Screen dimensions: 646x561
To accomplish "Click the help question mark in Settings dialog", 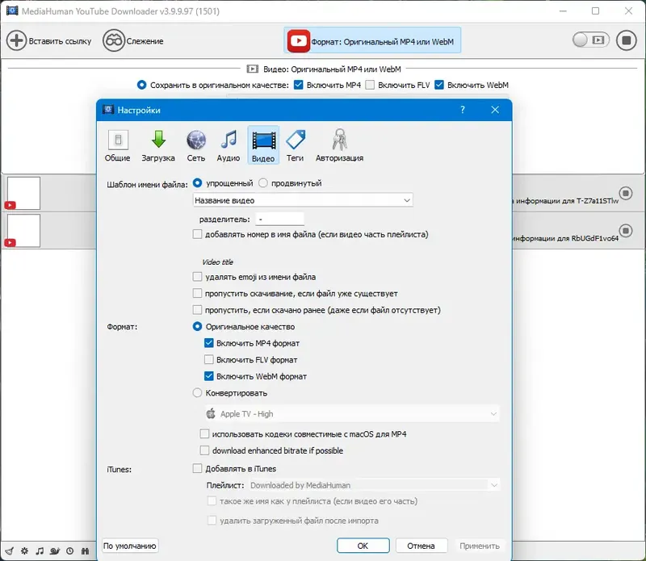I will tap(462, 110).
